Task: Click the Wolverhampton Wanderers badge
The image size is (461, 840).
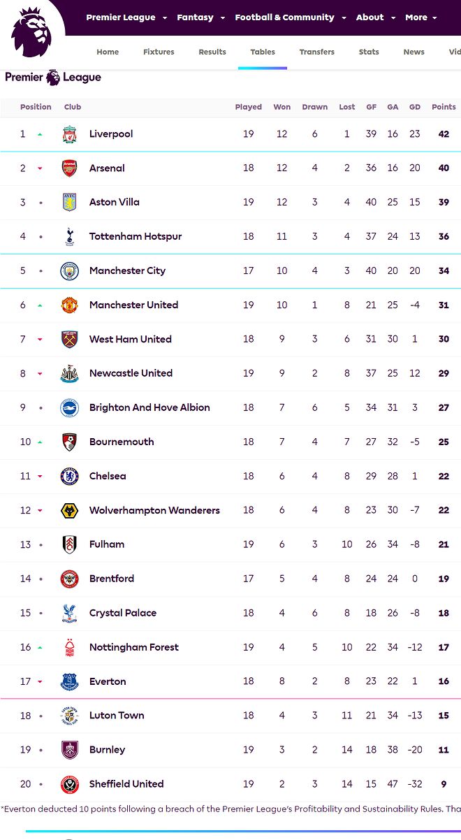Action: click(69, 510)
